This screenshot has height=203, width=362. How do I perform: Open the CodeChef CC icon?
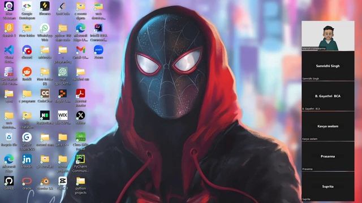point(45,94)
